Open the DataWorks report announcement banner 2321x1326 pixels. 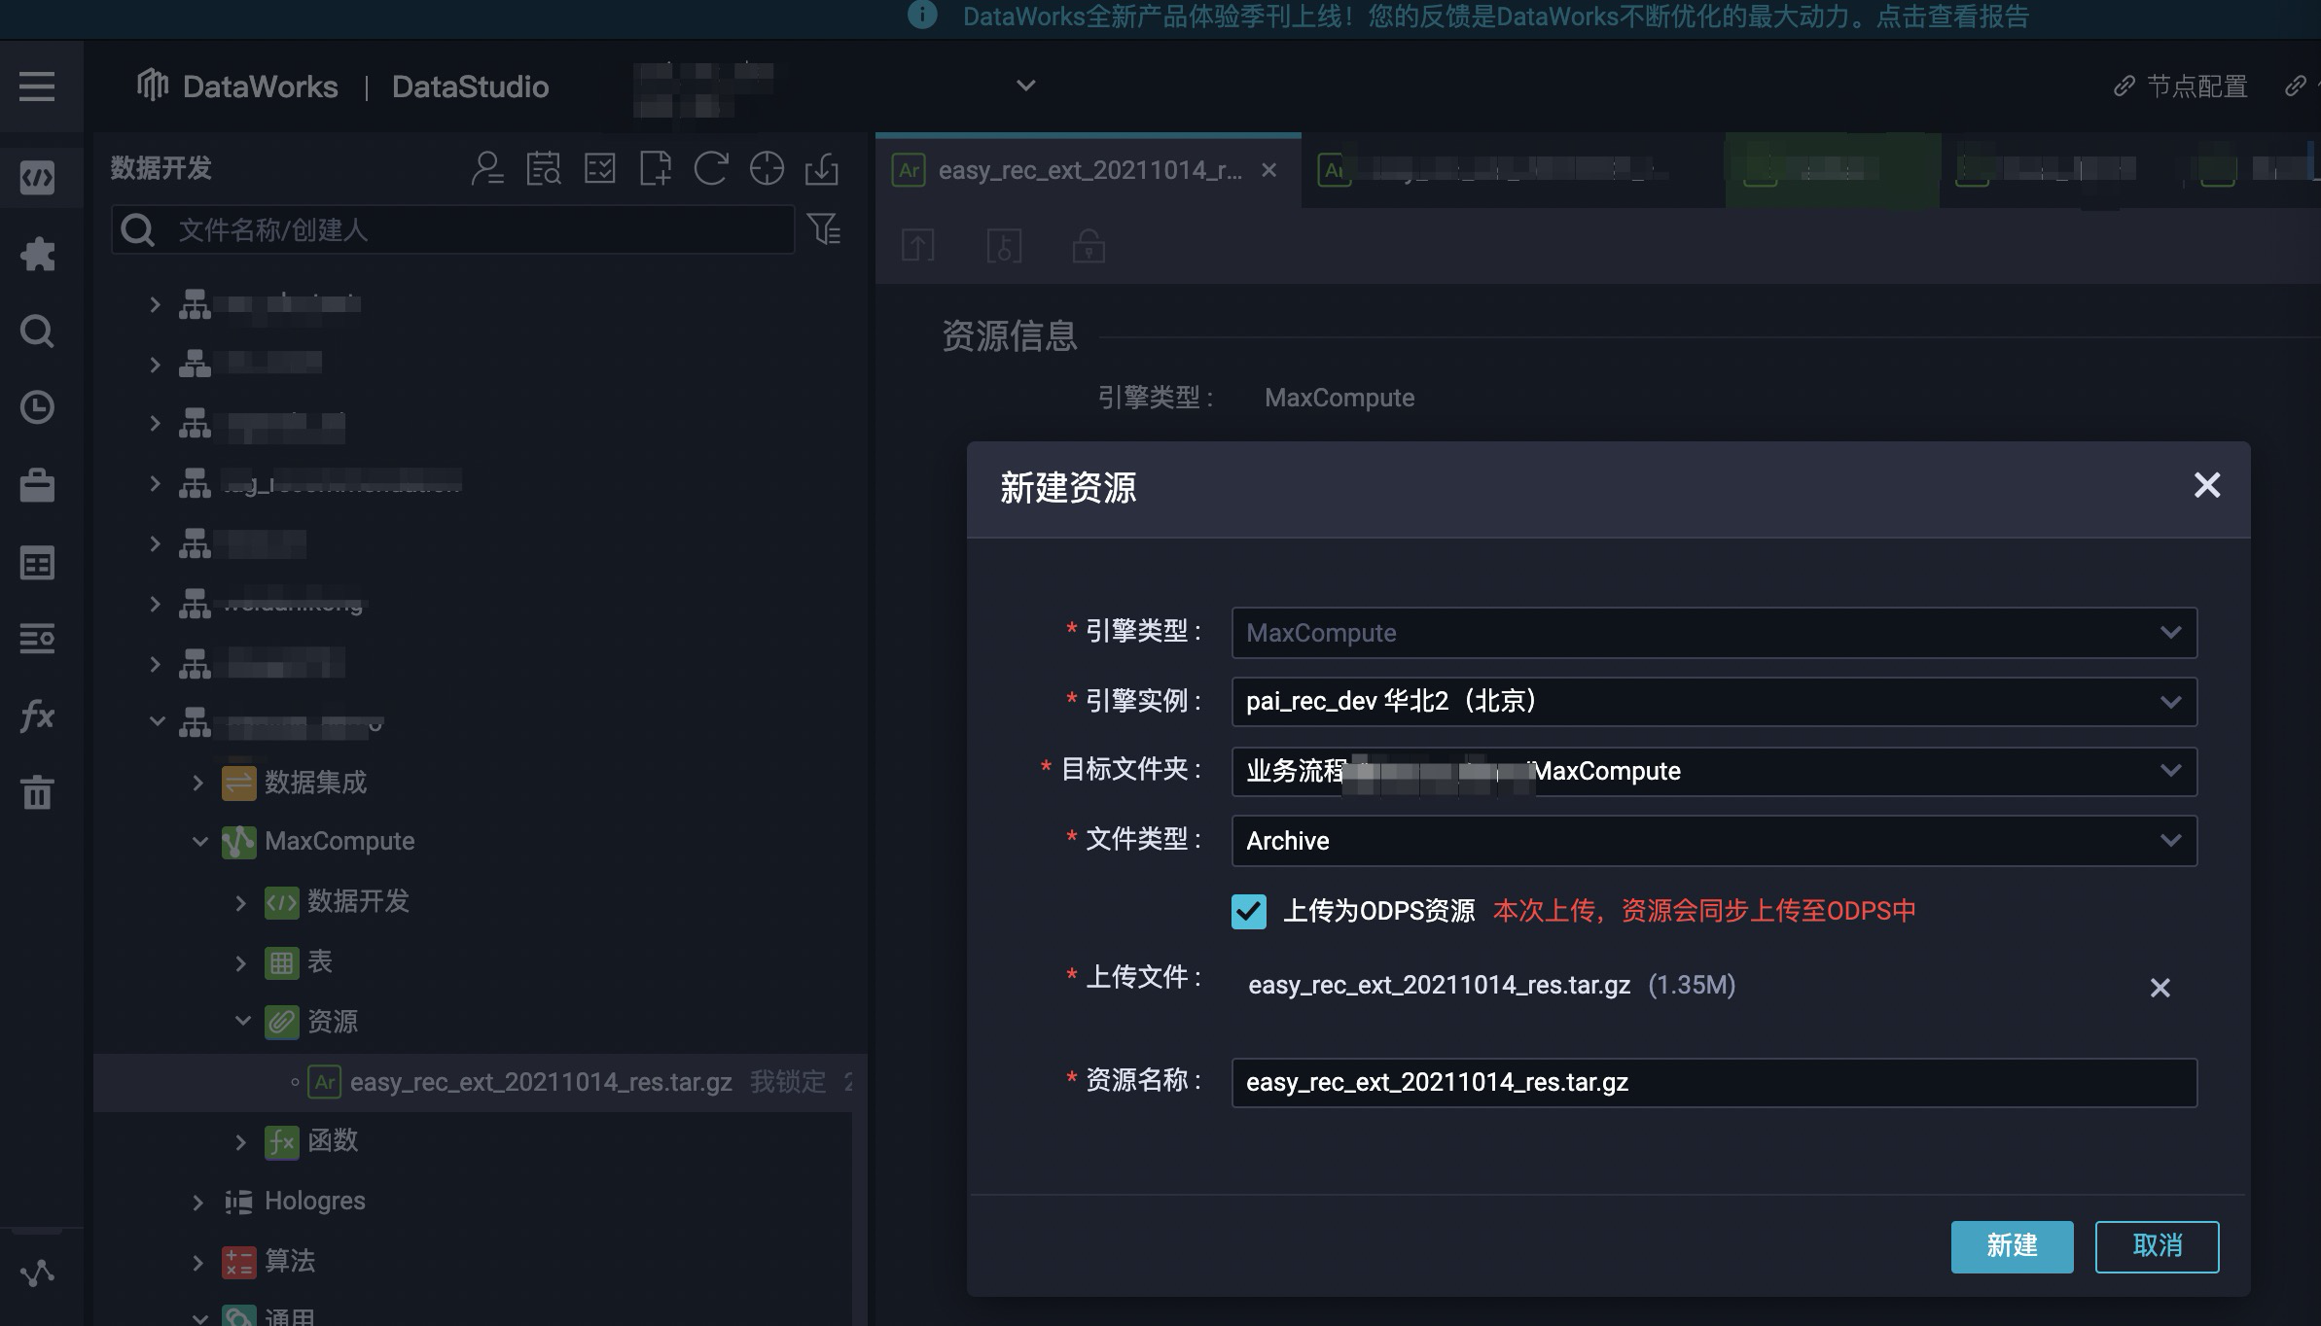click(x=1494, y=17)
